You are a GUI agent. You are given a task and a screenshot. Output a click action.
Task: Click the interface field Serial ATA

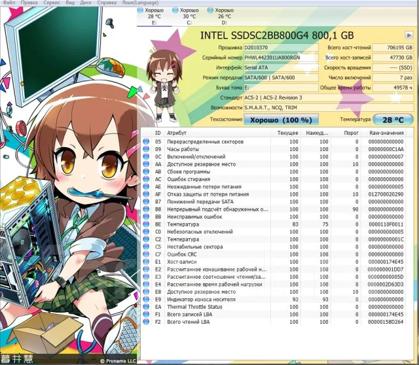point(281,67)
